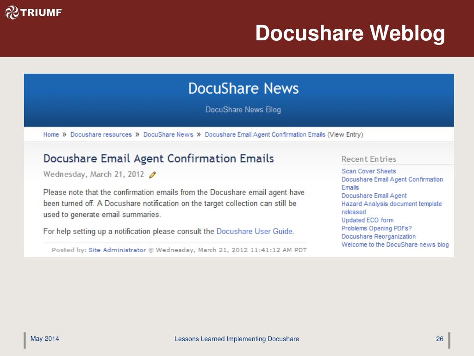Open the Updated ECO form entry
474x356 pixels.
[368, 220]
